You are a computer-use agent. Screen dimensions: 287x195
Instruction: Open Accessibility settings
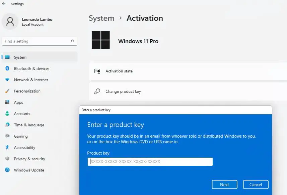(7, 147)
